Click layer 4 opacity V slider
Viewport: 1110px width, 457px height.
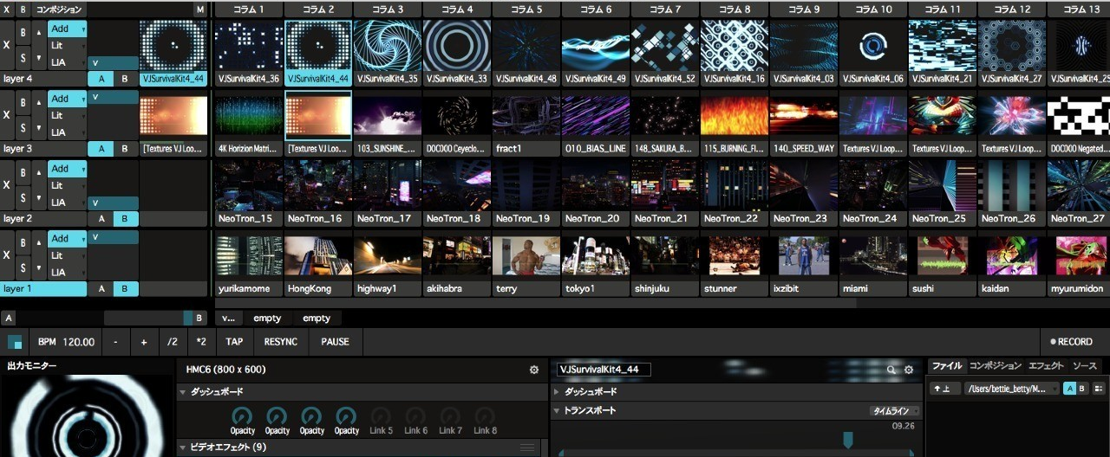[x=114, y=63]
